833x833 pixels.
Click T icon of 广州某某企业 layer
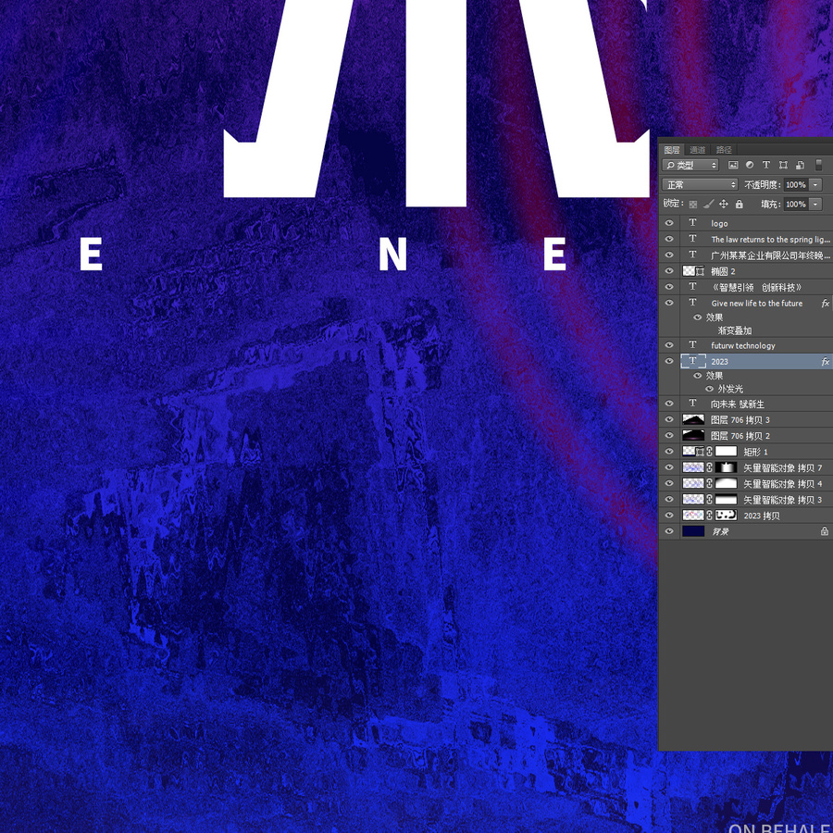coord(692,255)
